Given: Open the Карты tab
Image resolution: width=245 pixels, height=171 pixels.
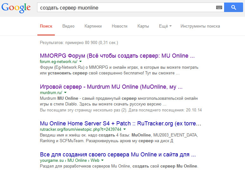Looking at the screenshot, I should coord(143,26).
